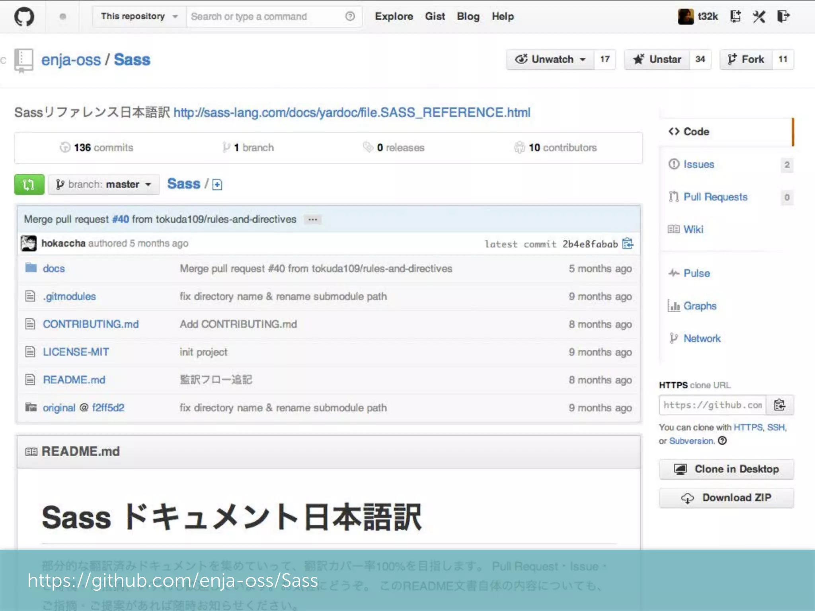The image size is (815, 611).
Task: Unstar the repository
Action: 657,59
